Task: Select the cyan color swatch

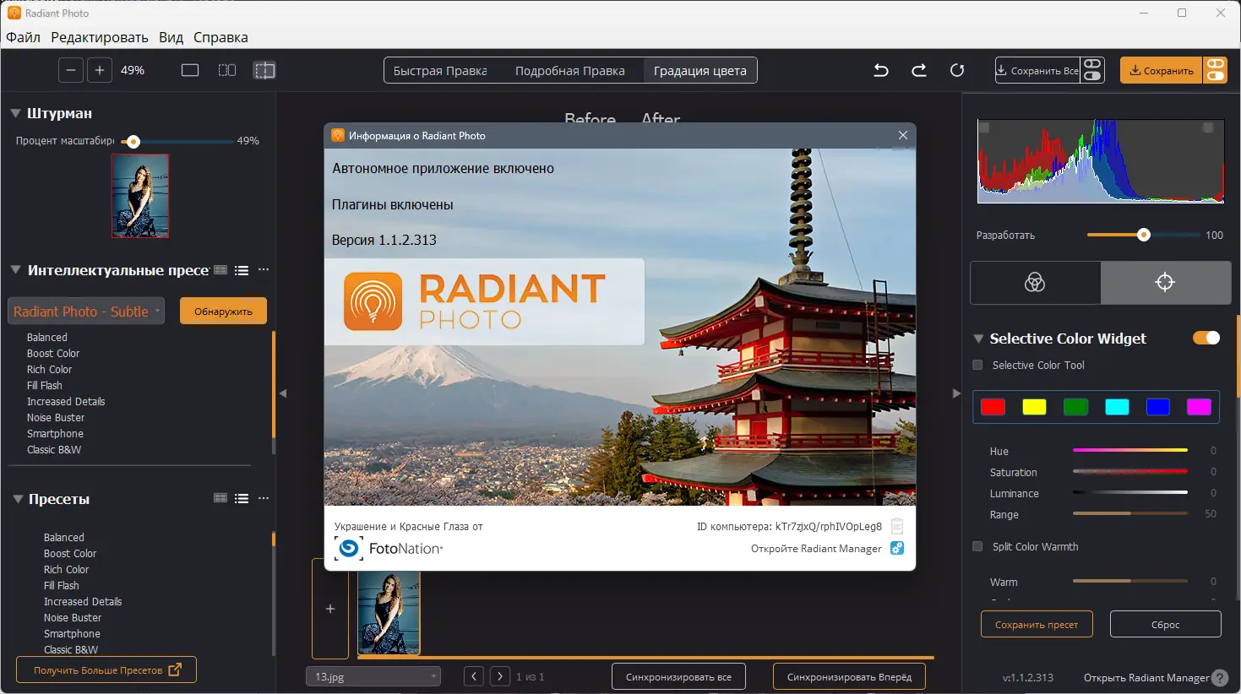Action: pos(1117,408)
